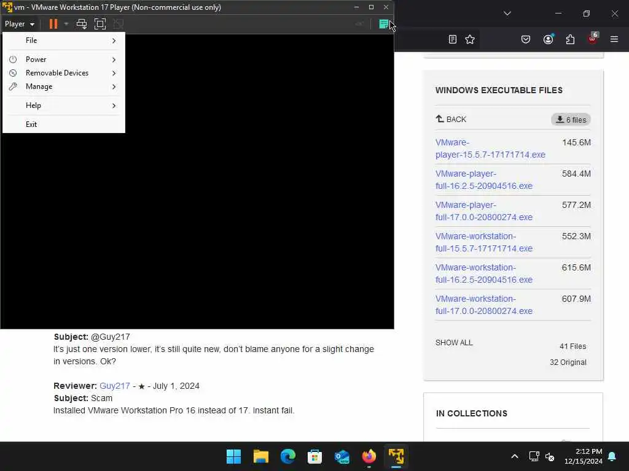The image size is (629, 471).
Task: Go back via the BACK link
Action: pos(451,120)
